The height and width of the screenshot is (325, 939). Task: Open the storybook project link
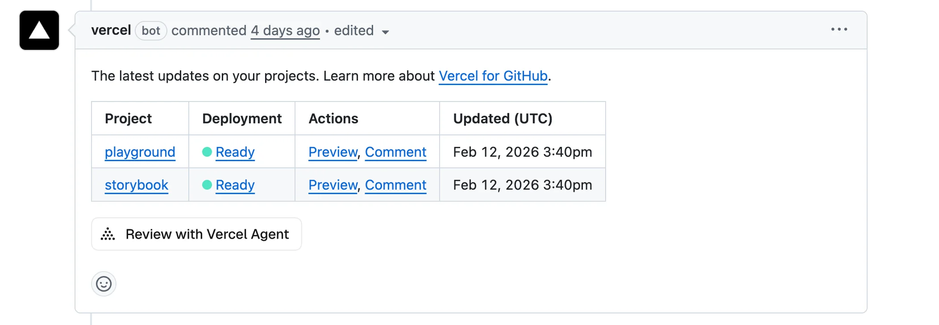click(136, 185)
